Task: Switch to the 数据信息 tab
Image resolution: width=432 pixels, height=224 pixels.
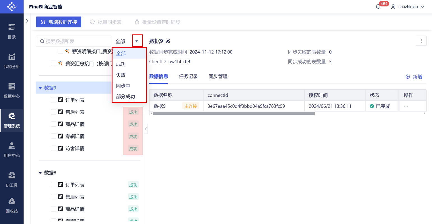Action: click(x=158, y=76)
